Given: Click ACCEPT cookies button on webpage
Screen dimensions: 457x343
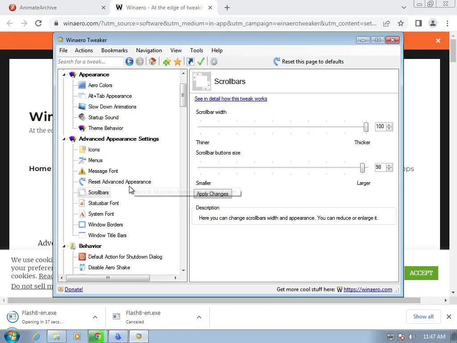Looking at the screenshot, I should pos(421,273).
